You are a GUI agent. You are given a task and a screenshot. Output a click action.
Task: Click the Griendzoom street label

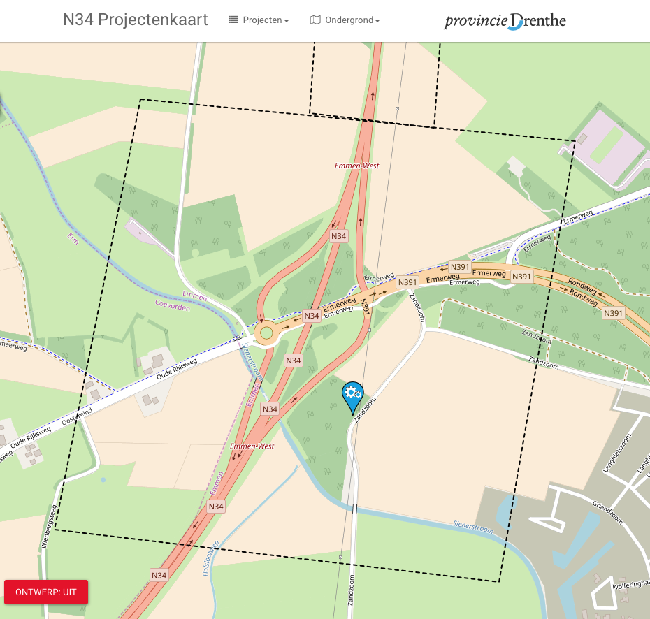click(607, 513)
